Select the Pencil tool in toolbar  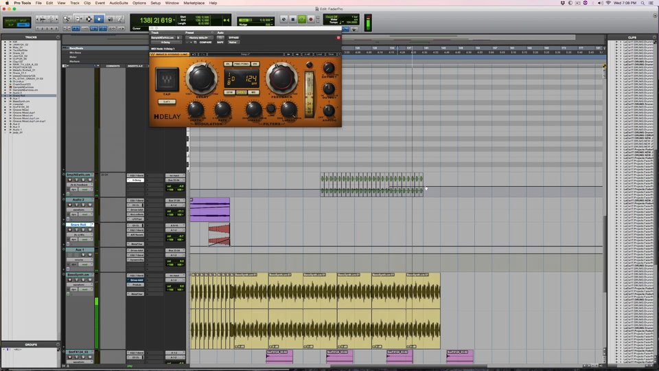(119, 19)
